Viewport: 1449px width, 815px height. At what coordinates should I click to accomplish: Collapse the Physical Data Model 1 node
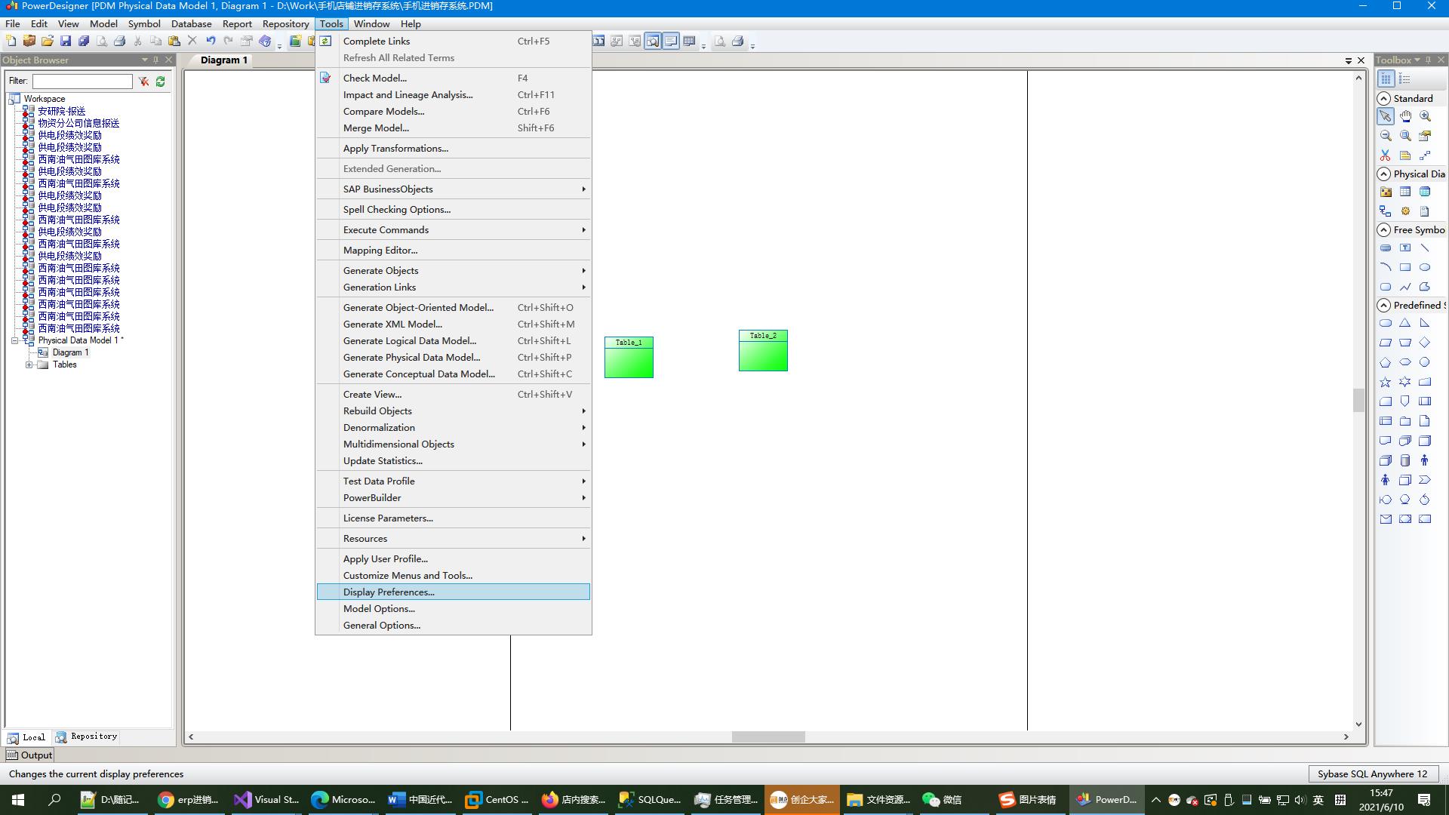[x=14, y=341]
